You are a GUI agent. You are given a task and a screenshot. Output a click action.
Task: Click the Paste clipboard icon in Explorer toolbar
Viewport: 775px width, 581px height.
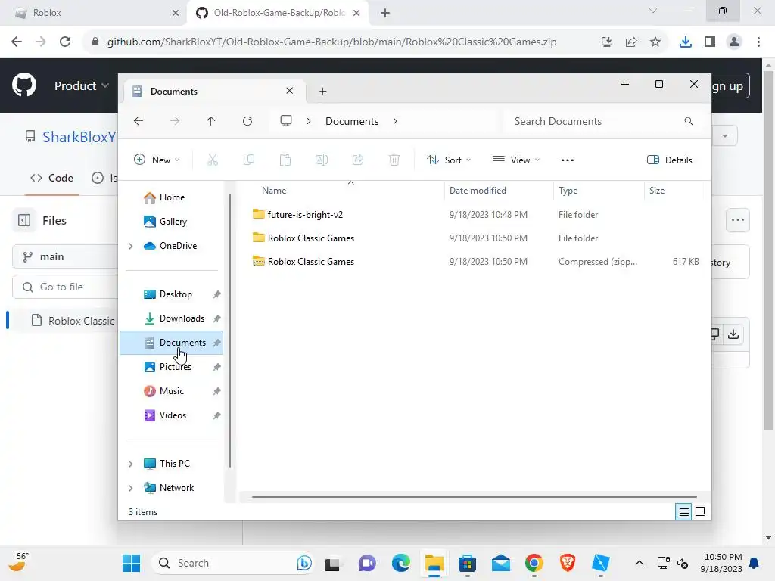(x=285, y=160)
